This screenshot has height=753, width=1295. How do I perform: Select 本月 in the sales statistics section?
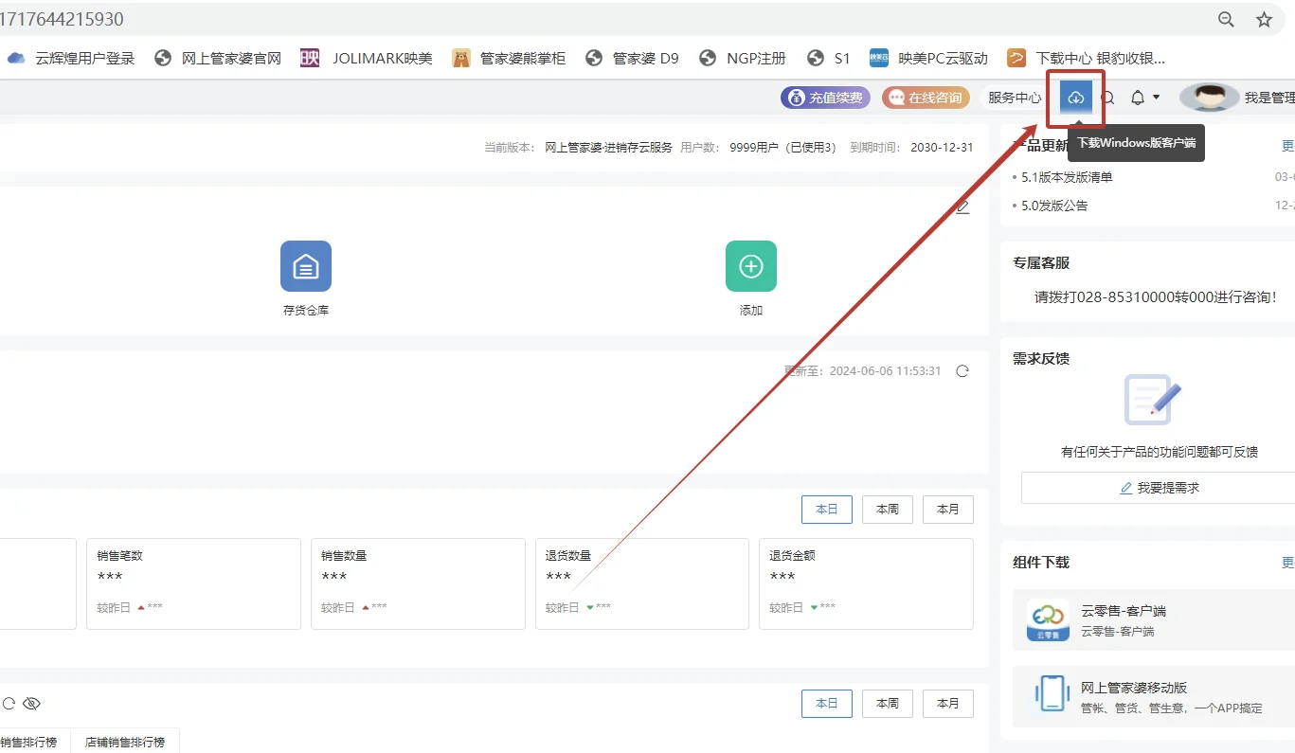click(x=948, y=510)
